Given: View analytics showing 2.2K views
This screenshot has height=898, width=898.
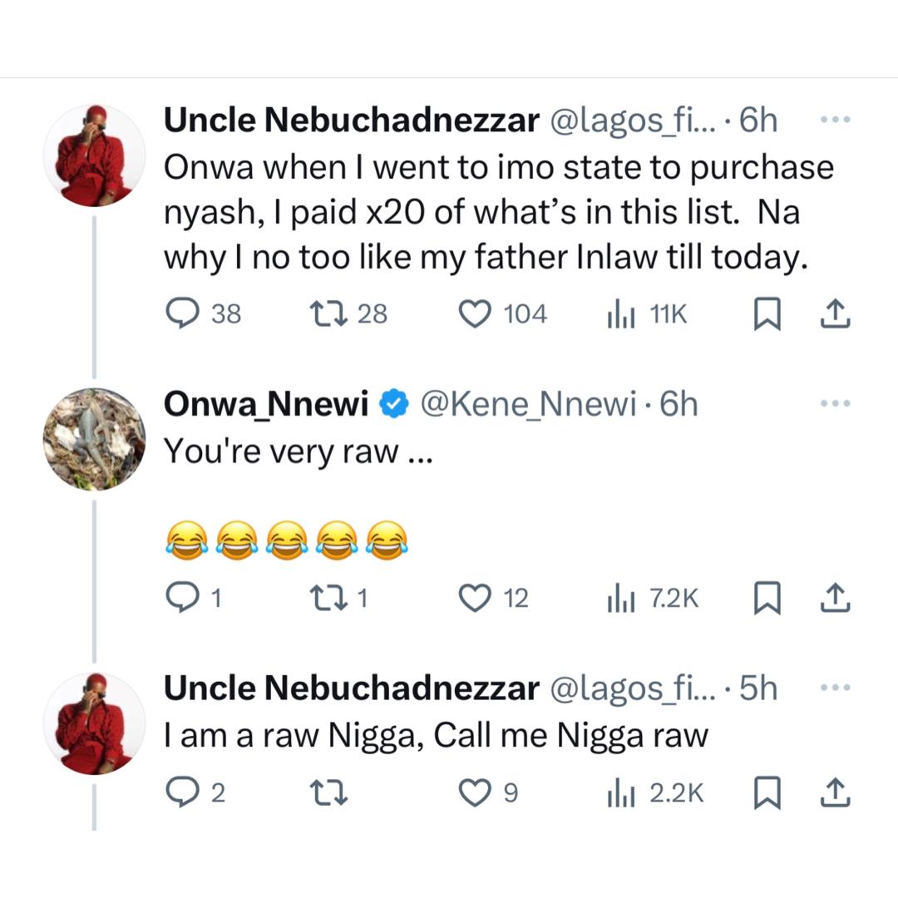Looking at the screenshot, I should tap(620, 793).
